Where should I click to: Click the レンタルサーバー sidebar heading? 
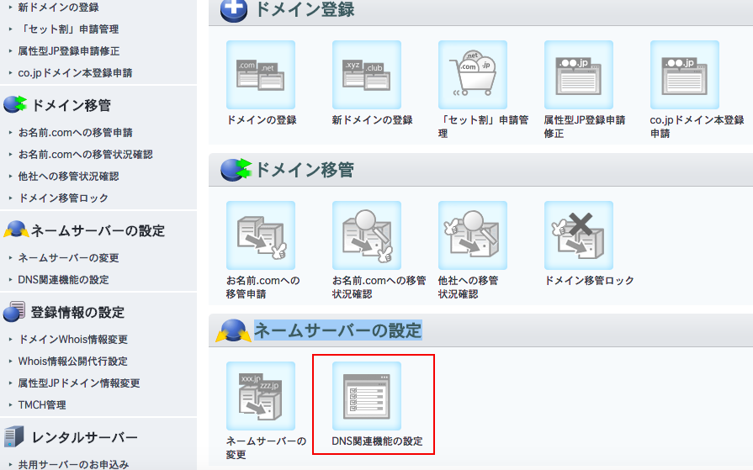click(84, 437)
